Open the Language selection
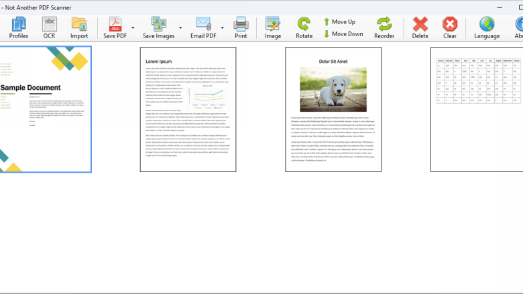The image size is (523, 294). click(x=487, y=28)
